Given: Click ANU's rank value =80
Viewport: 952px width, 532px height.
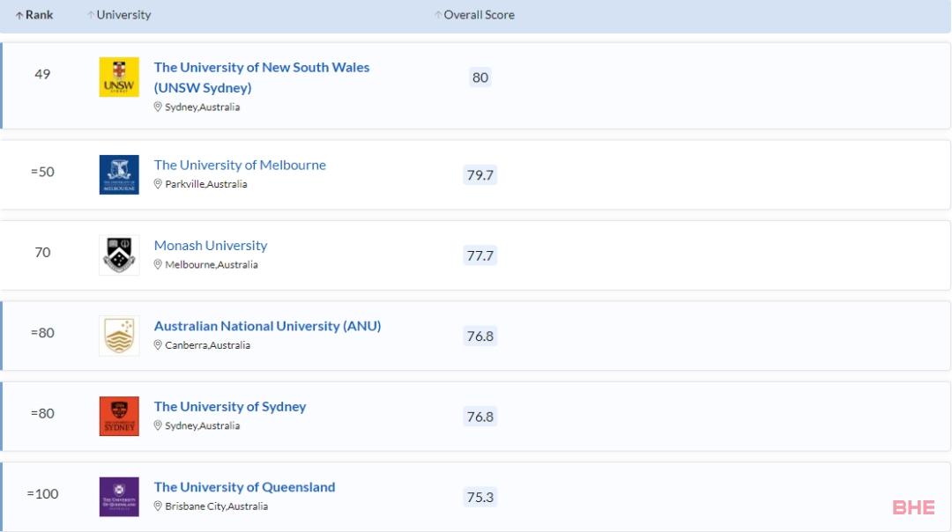Looking at the screenshot, I should click(42, 333).
